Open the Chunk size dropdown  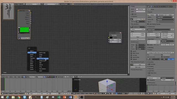coord(140,49)
